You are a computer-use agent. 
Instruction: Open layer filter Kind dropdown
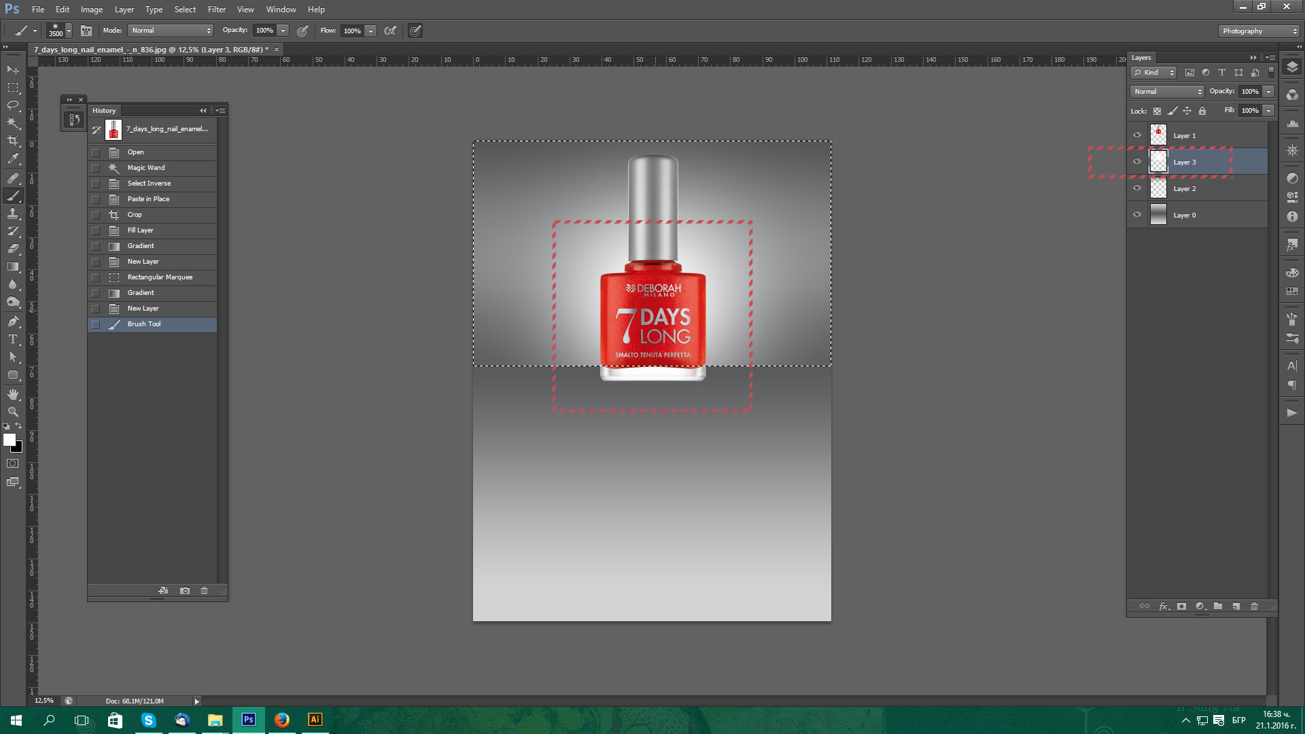point(1154,73)
